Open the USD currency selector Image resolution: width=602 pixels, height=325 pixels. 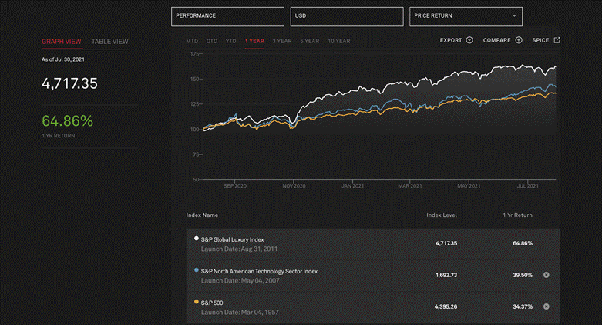pyautogui.click(x=347, y=16)
